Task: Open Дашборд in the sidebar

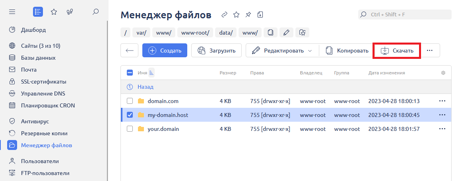Action: pos(33,30)
